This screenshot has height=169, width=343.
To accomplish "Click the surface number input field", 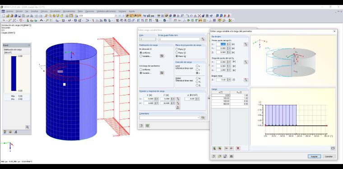I will 179,39.
